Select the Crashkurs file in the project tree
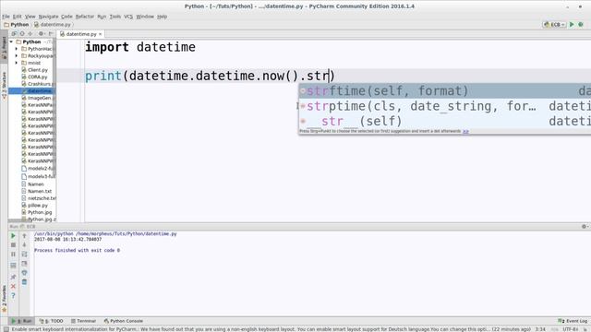591x332 pixels. (38, 84)
